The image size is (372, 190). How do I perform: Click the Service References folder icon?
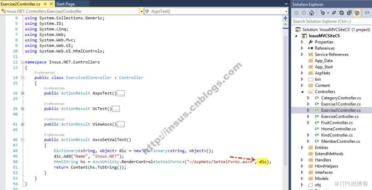(310, 54)
